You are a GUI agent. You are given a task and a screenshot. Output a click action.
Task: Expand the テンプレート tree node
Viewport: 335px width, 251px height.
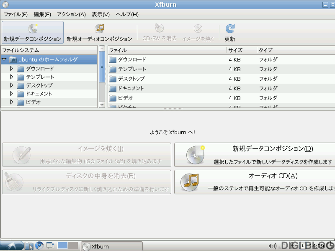coord(12,77)
